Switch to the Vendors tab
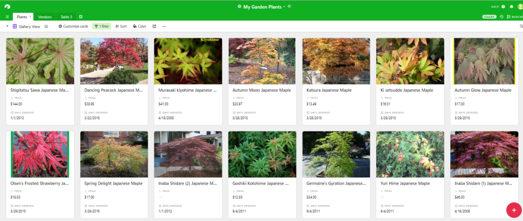This screenshot has width=523, height=221. (x=45, y=17)
